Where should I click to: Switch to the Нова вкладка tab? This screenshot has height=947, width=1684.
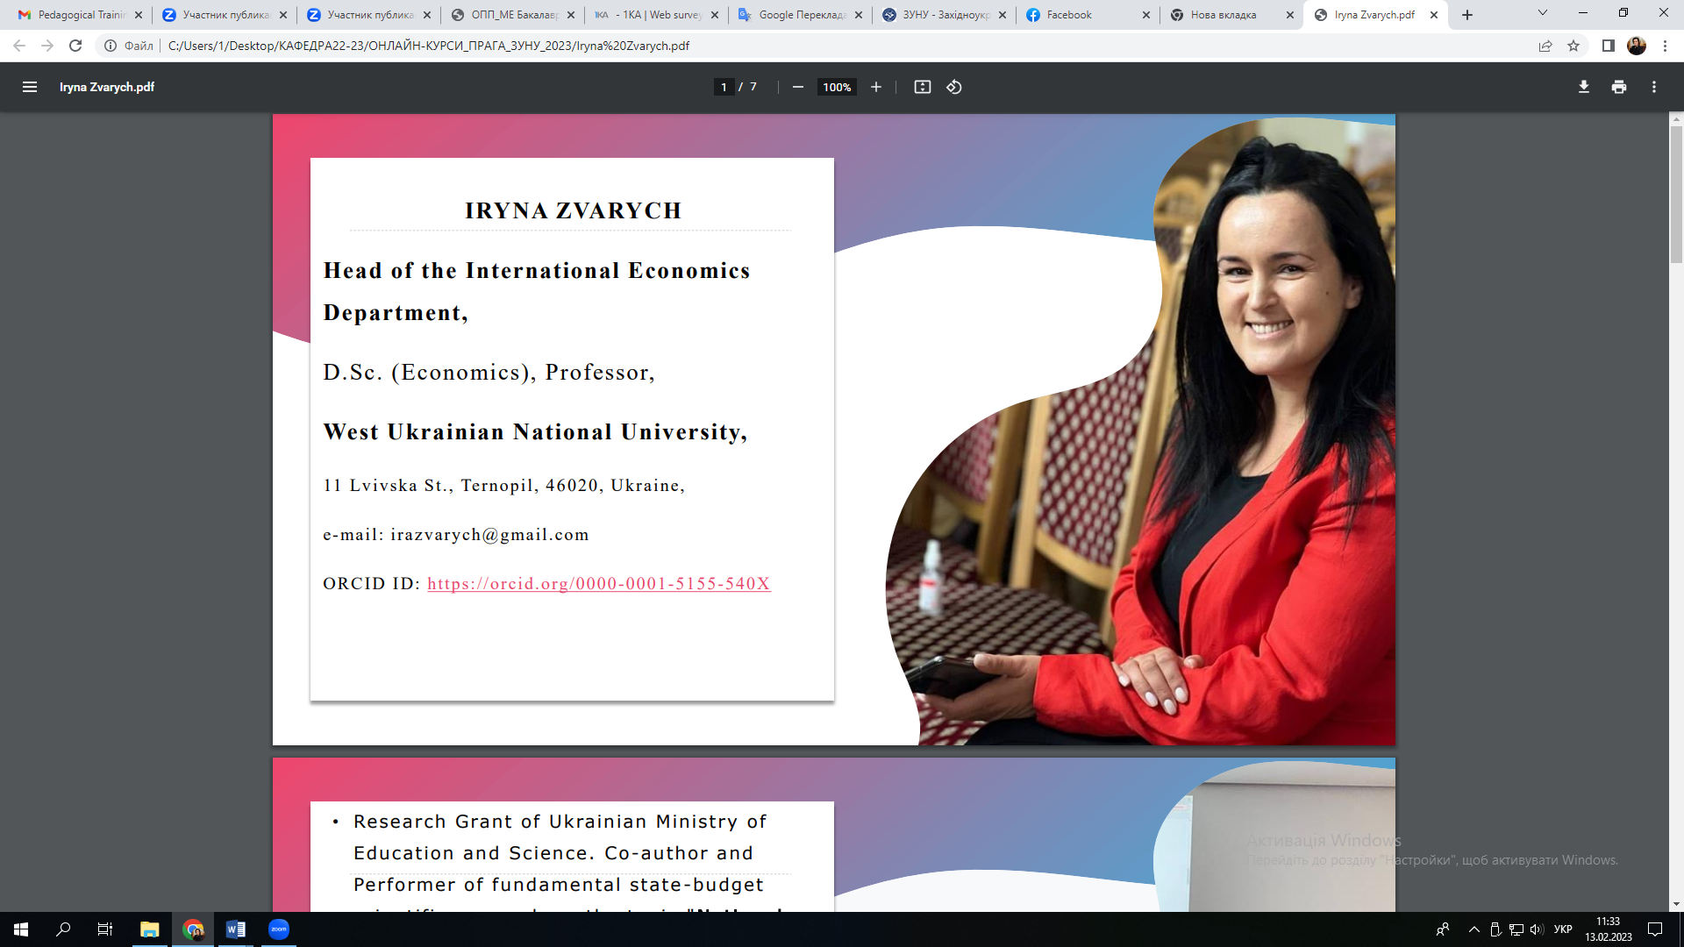pyautogui.click(x=1231, y=15)
